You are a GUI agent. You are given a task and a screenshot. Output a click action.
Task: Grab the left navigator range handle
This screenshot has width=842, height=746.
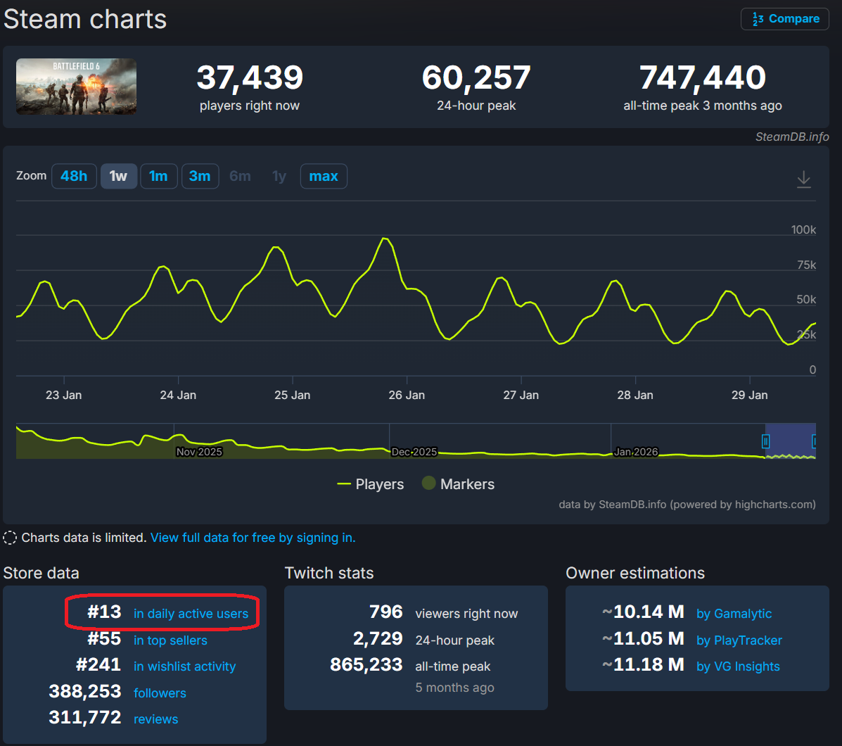click(766, 441)
